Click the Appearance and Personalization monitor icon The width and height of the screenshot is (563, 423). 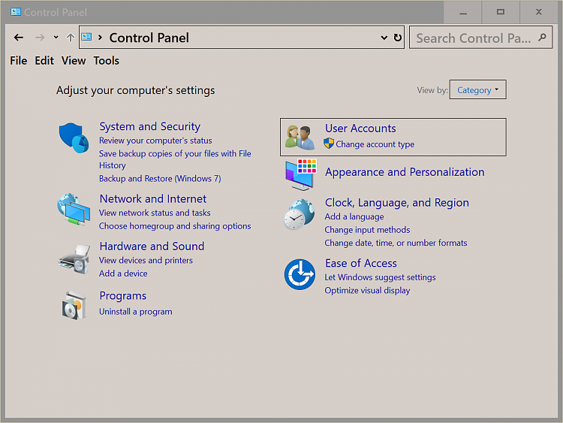pos(301,174)
